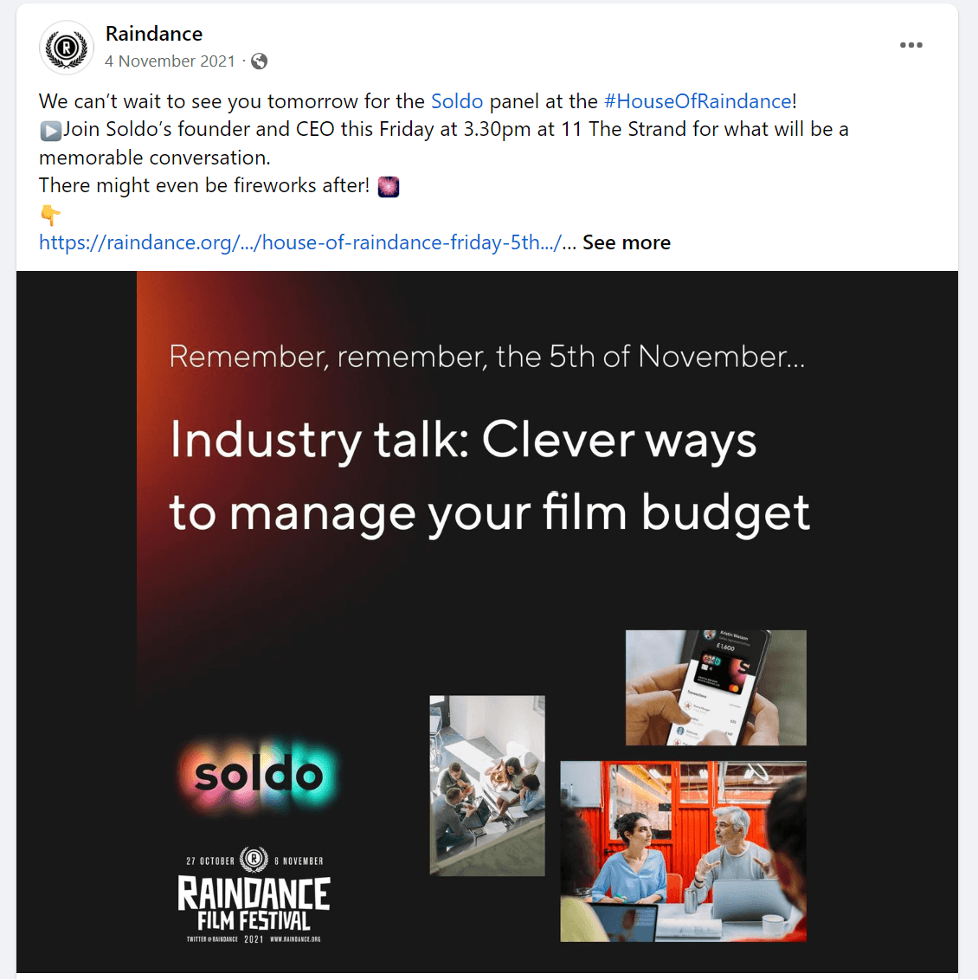
Task: Open the three-dots post options menu
Action: click(x=910, y=45)
